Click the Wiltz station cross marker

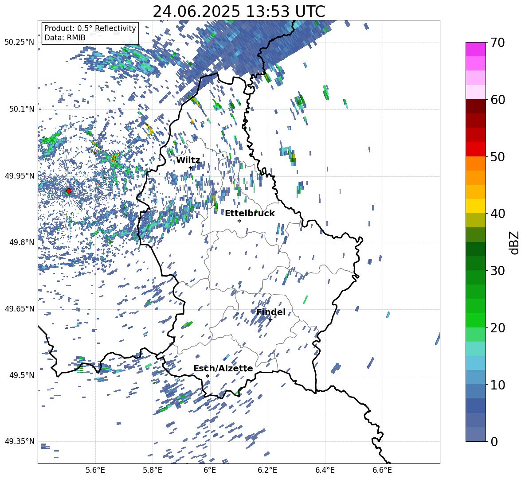pyautogui.click(x=191, y=167)
